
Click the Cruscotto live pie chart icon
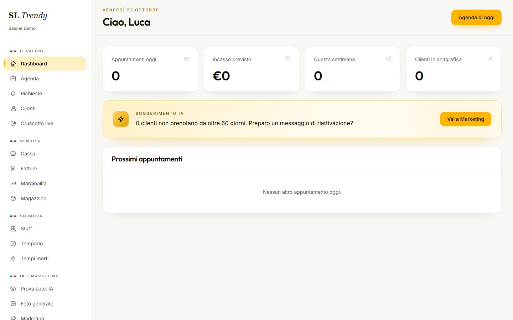tap(13, 123)
